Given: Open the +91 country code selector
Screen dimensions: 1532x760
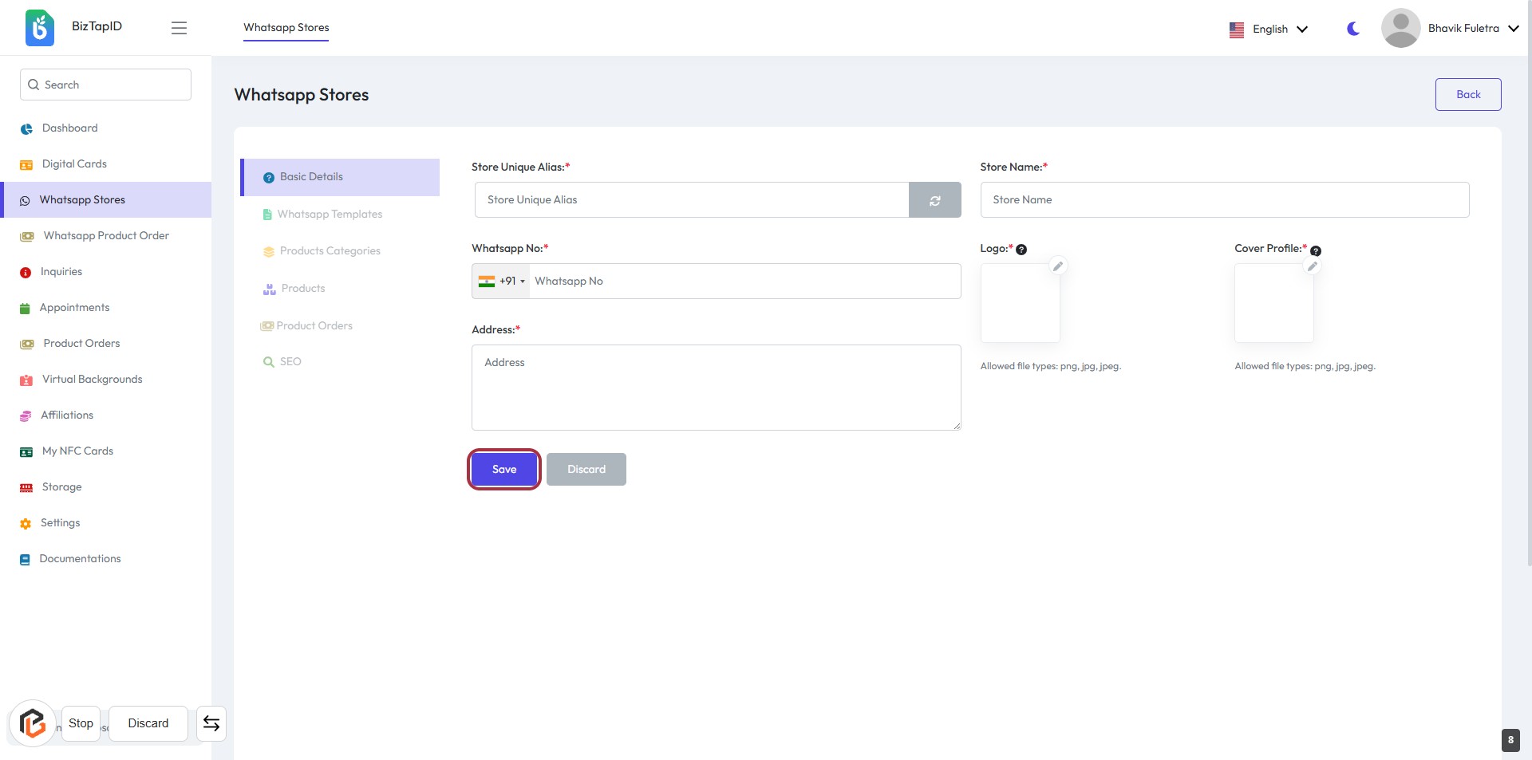Looking at the screenshot, I should 502,282.
